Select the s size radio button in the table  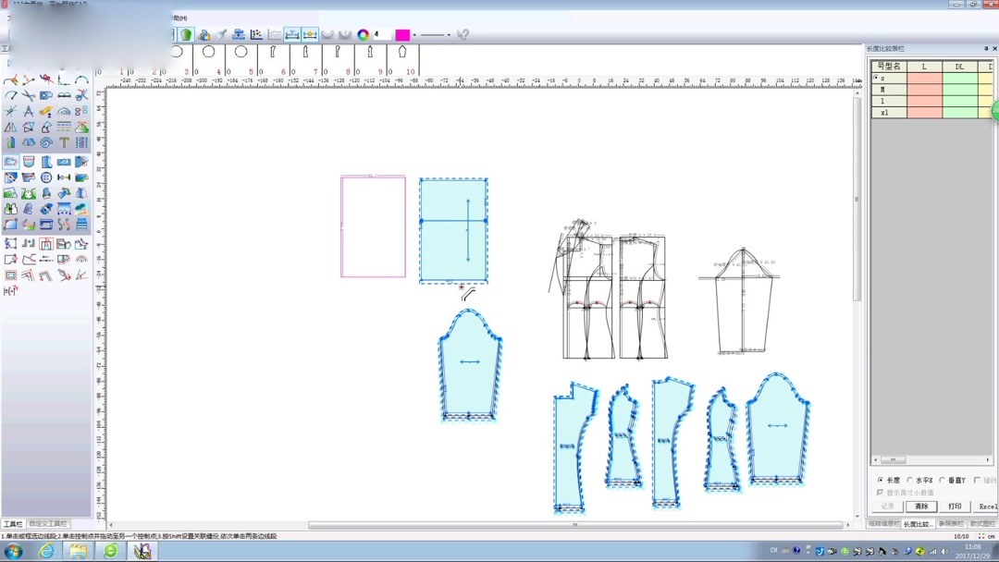point(877,78)
